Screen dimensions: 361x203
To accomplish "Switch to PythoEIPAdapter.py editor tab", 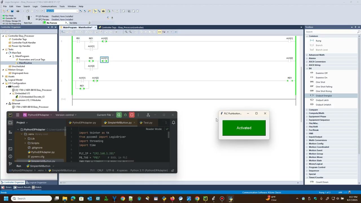I will [82, 123].
